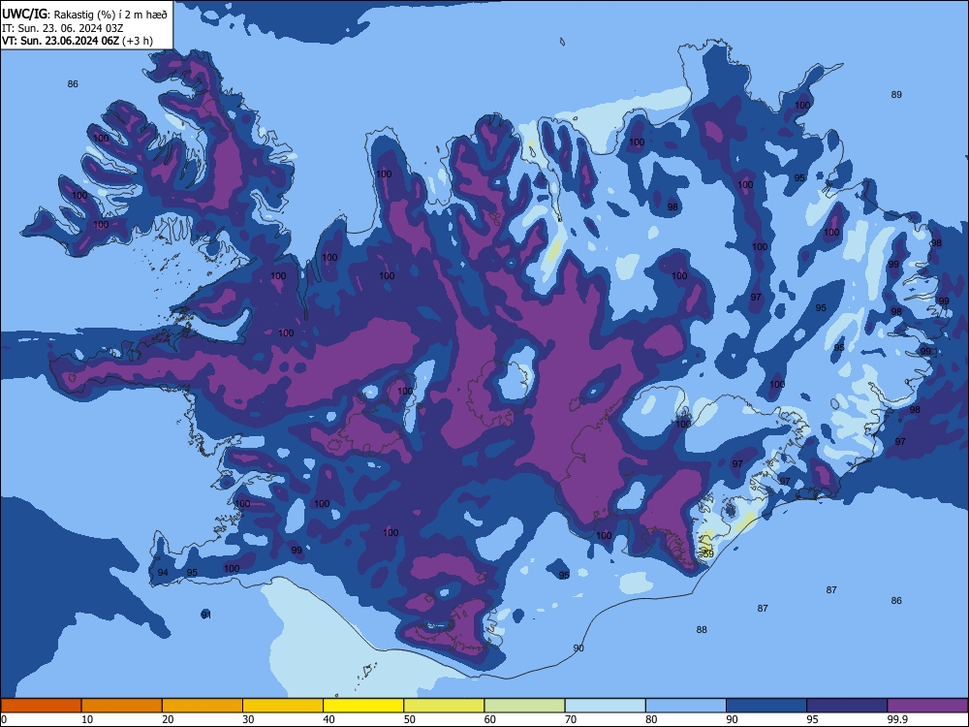Click the amber 30–40 legend swatch
Viewport: 969px width, 727px height.
tap(283, 706)
